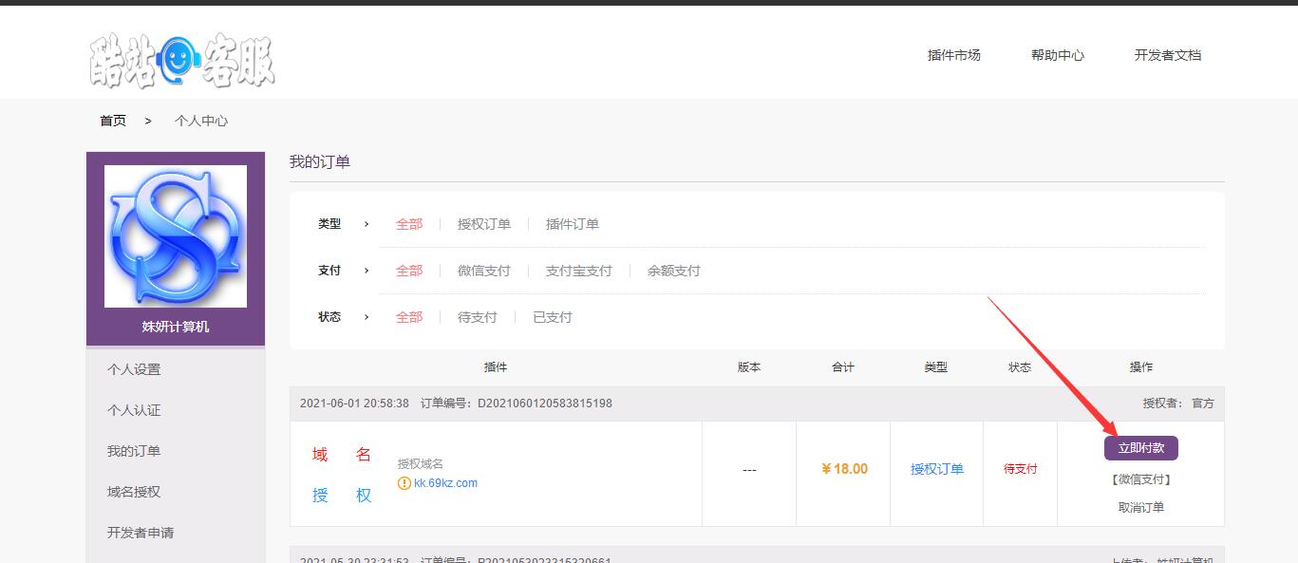Filter payment by 余额支付
Viewport: 1298px width, 563px height.
(x=673, y=271)
